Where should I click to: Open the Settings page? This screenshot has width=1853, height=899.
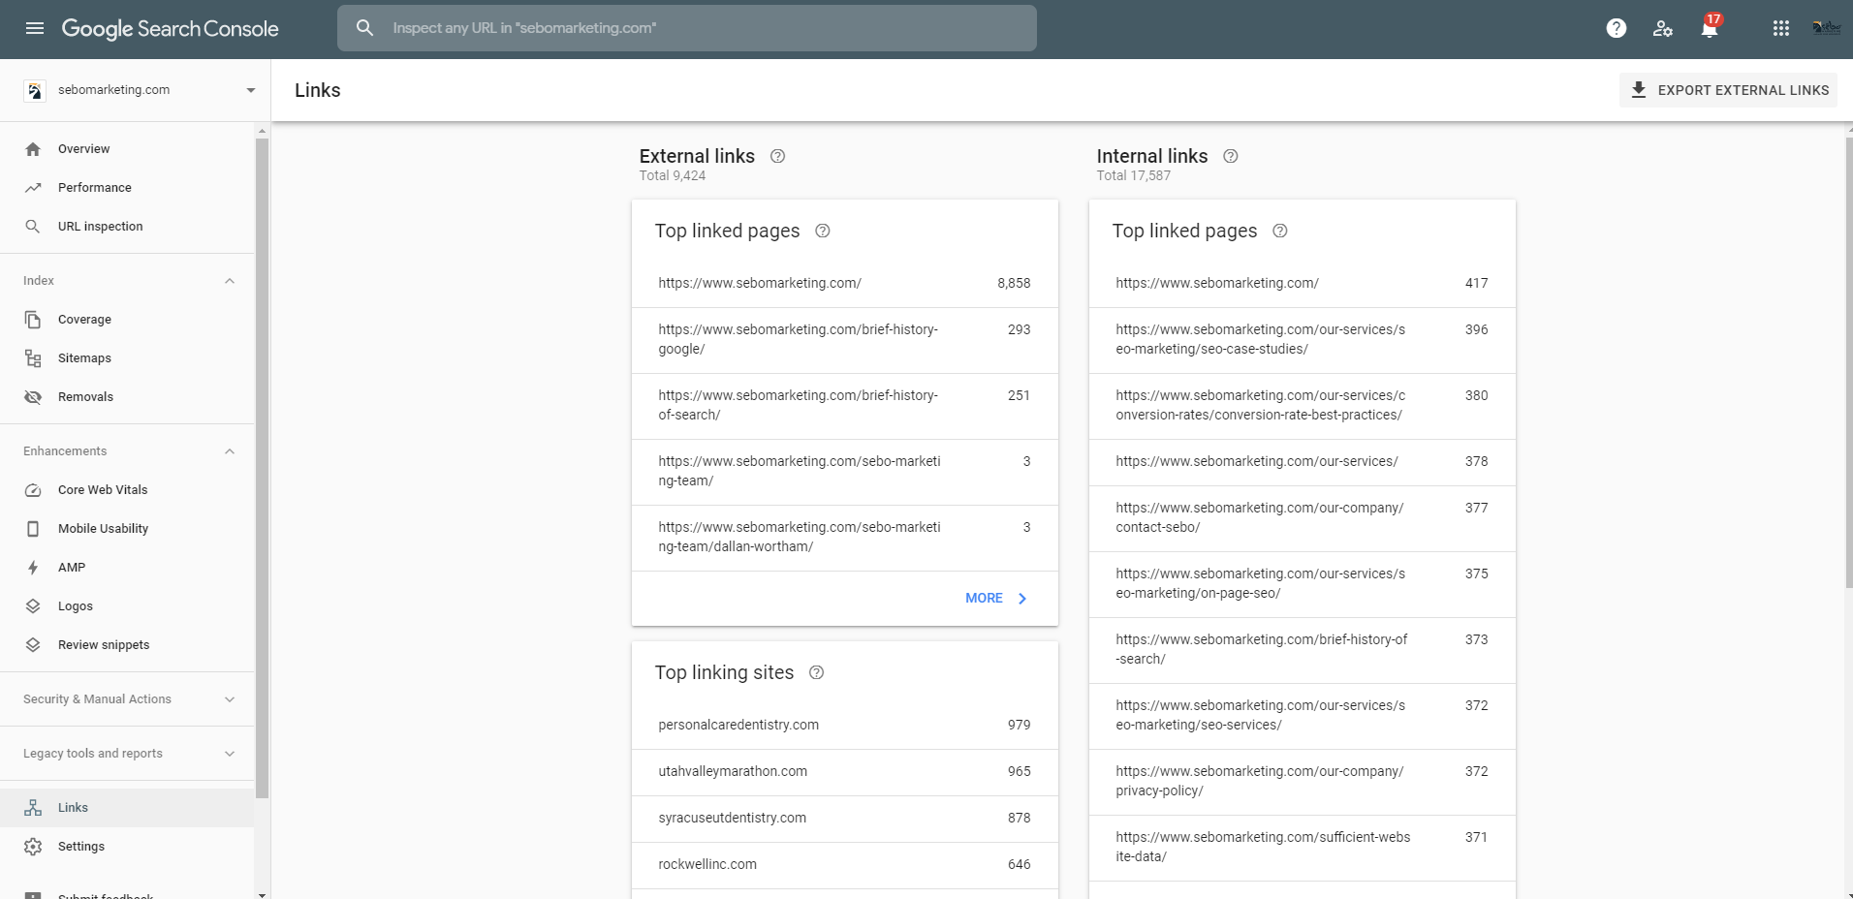(127, 846)
